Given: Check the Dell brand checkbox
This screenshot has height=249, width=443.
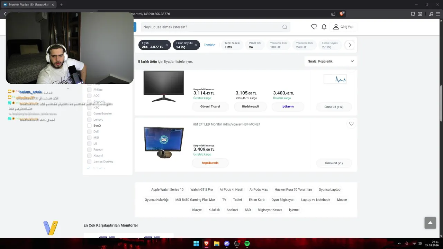Looking at the screenshot, I should [89, 131].
